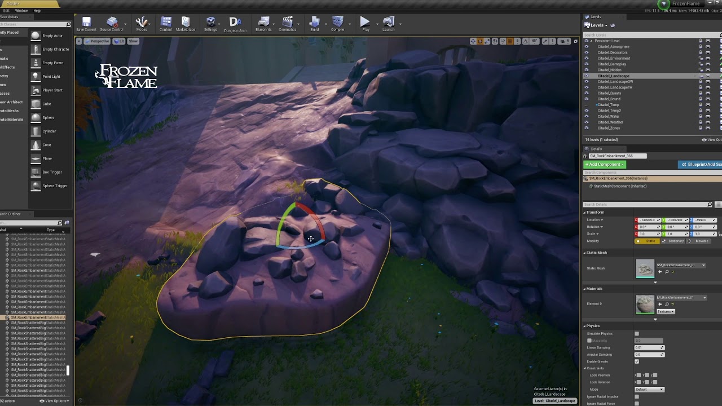722x406 pixels.
Task: Click the static mesh thumbnail preview
Action: [x=645, y=268]
